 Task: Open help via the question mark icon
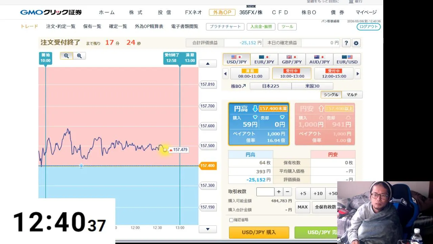346,43
